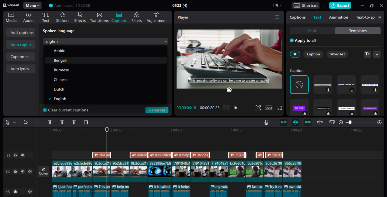Click the layout switcher icon in title bar
Screen dimensions: 387x197
click(x=275, y=5)
